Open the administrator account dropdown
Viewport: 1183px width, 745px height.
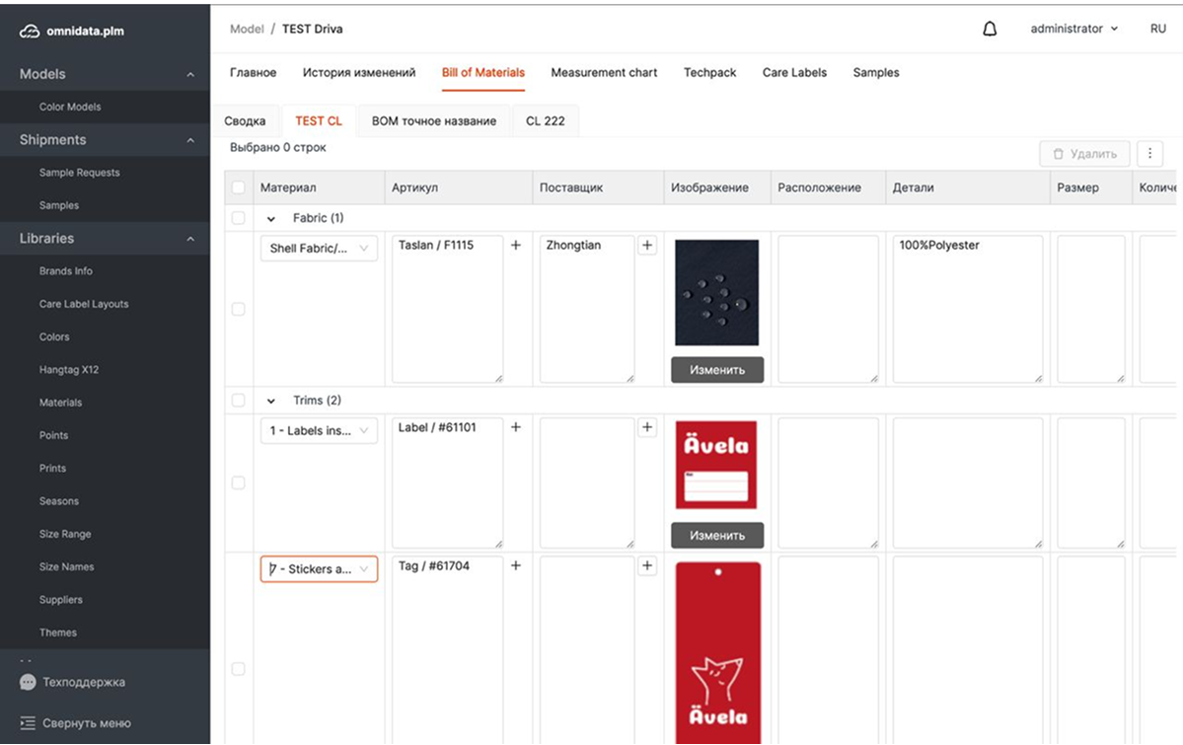[x=1073, y=30]
